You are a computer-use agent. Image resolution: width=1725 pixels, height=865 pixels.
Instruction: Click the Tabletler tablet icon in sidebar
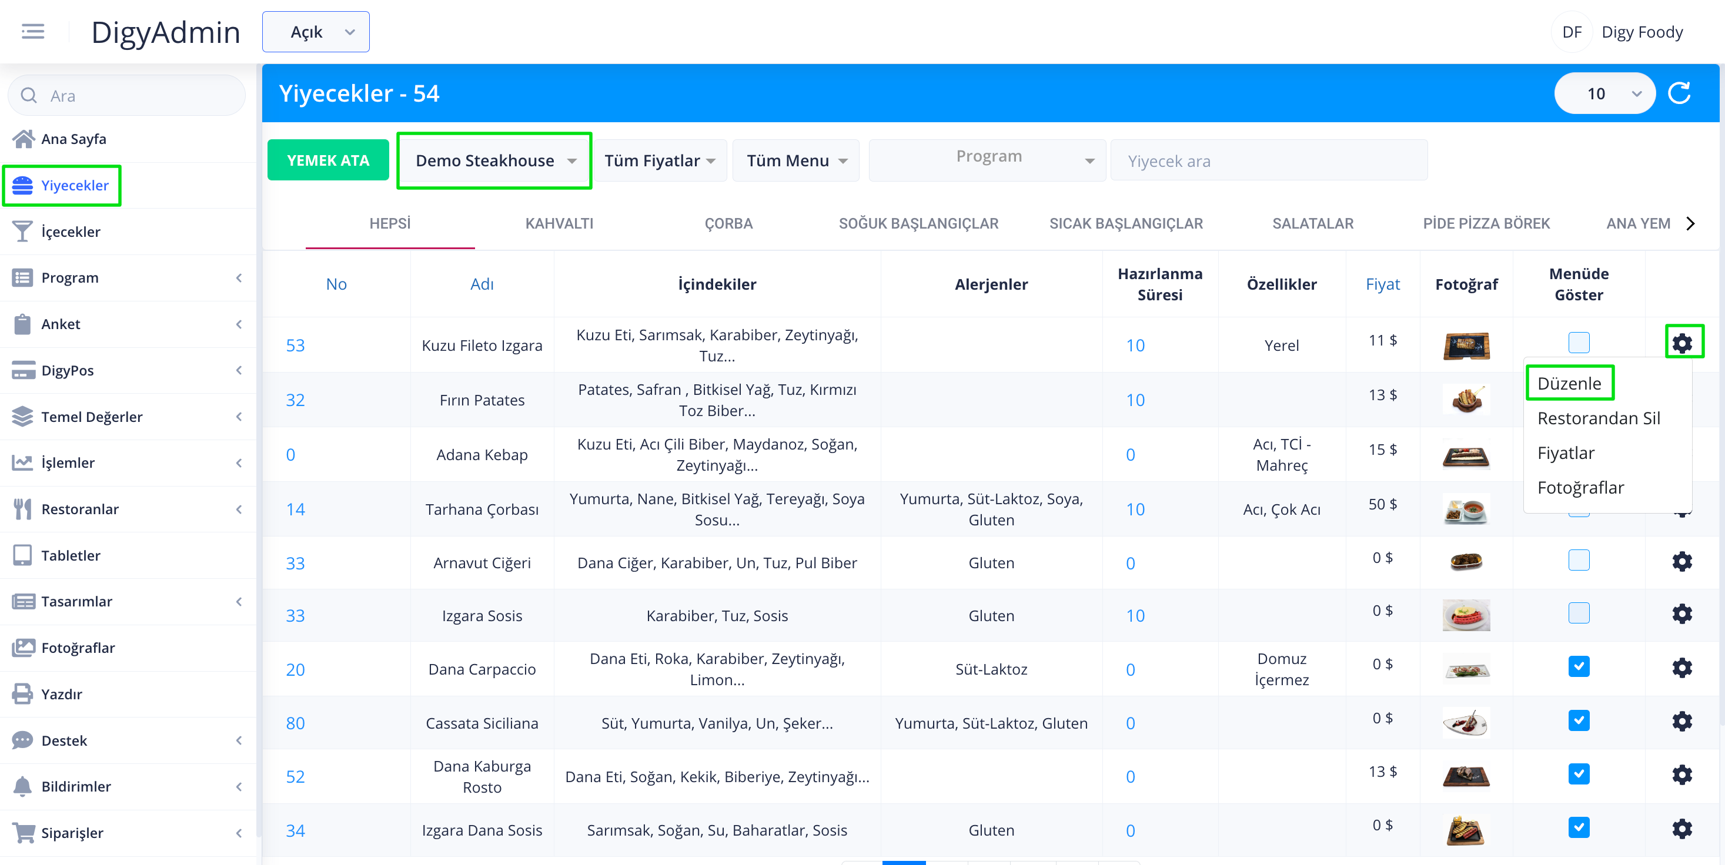[22, 555]
